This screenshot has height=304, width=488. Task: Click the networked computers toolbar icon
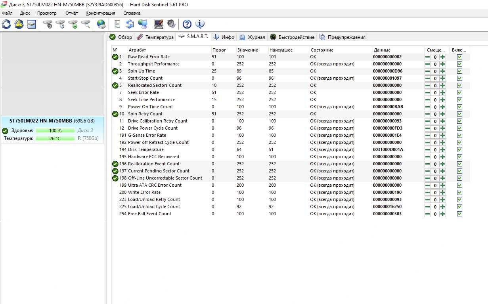(x=143, y=24)
